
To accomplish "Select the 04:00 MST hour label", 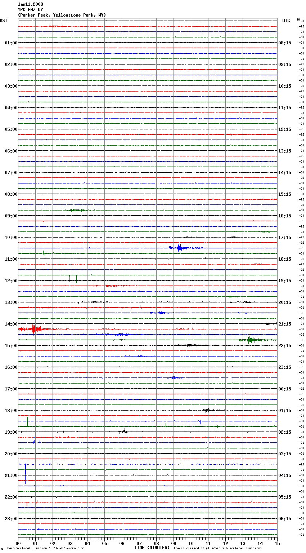I will point(11,108).
